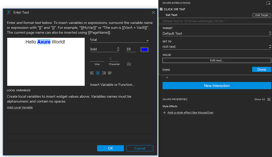Pick the blue font color swatch
This screenshot has height=157, width=272.
pos(144,49)
